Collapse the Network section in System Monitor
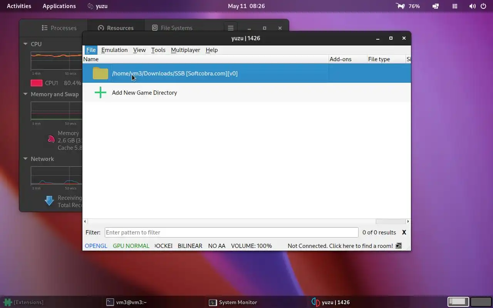 25,159
